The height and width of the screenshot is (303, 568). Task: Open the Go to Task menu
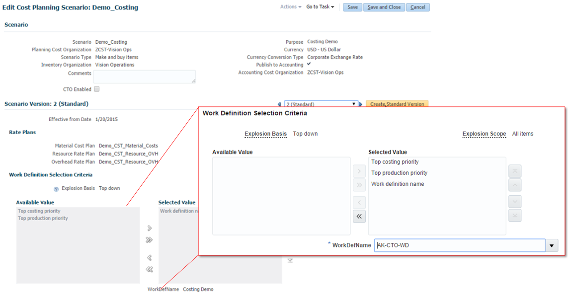click(320, 7)
